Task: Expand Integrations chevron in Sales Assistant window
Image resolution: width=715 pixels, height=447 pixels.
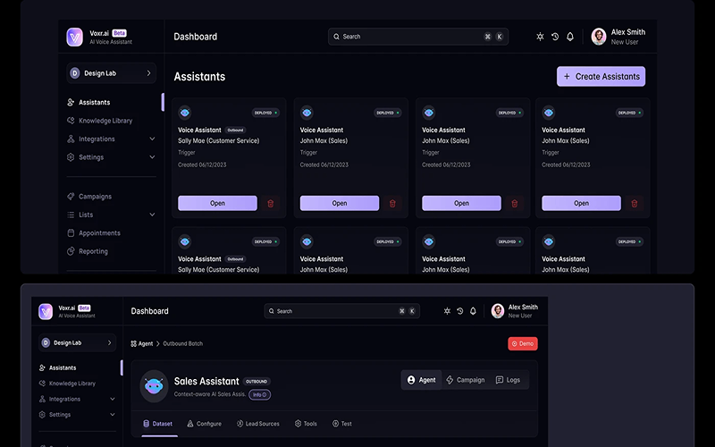Action: 113,399
